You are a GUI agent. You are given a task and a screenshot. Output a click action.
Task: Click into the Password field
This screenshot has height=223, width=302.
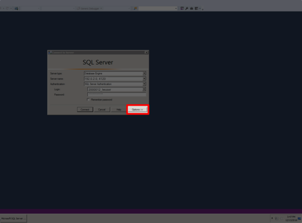tap(117, 94)
